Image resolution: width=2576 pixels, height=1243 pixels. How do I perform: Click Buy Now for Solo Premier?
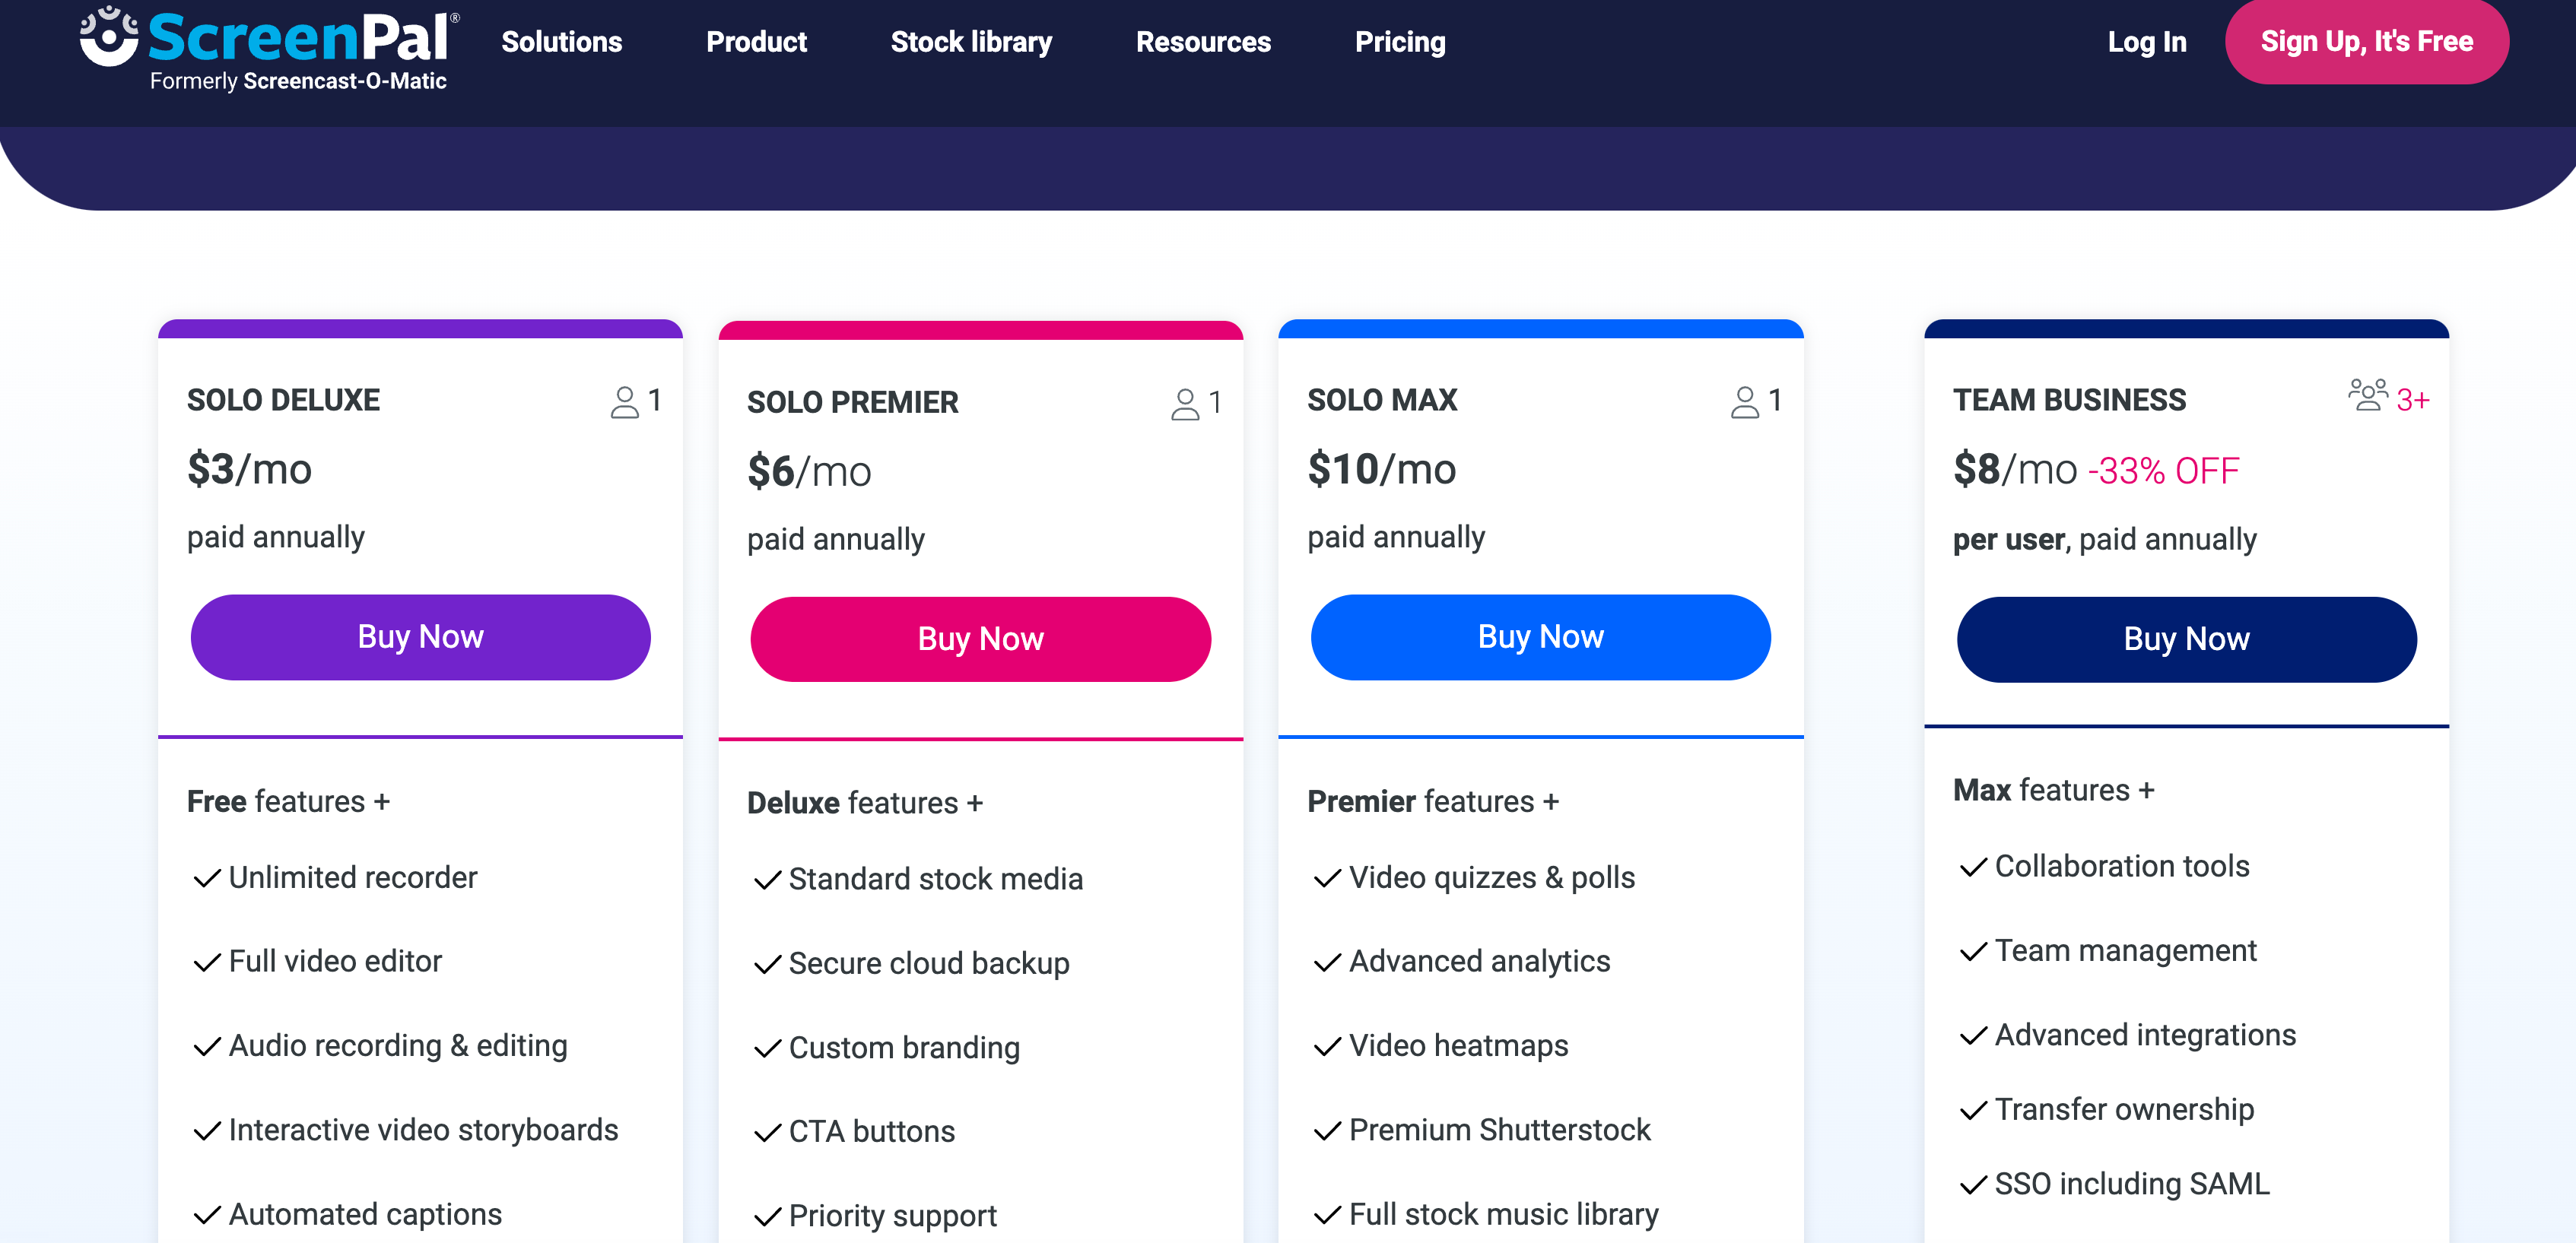980,639
